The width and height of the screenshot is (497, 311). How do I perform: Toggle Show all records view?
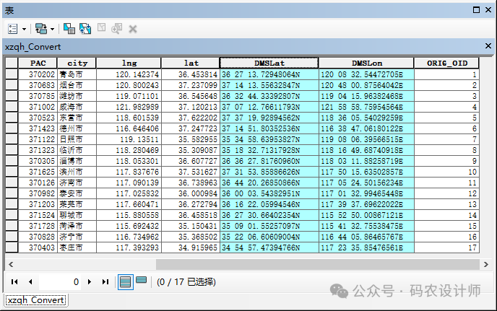pyautogui.click(x=125, y=281)
